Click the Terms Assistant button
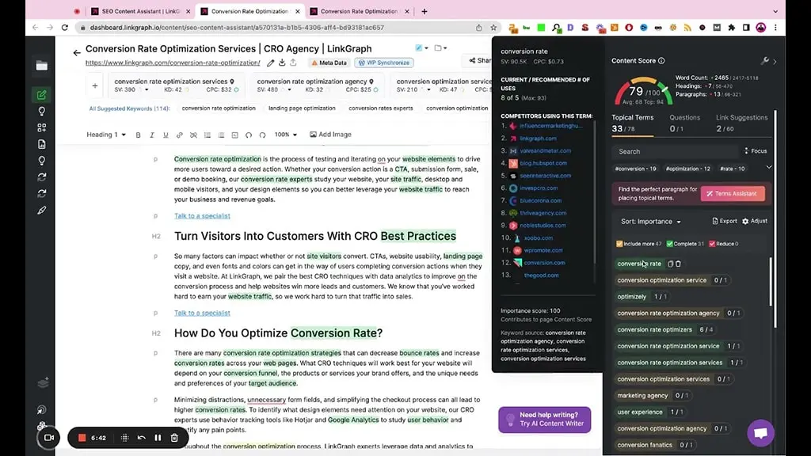This screenshot has height=456, width=811. [733, 193]
